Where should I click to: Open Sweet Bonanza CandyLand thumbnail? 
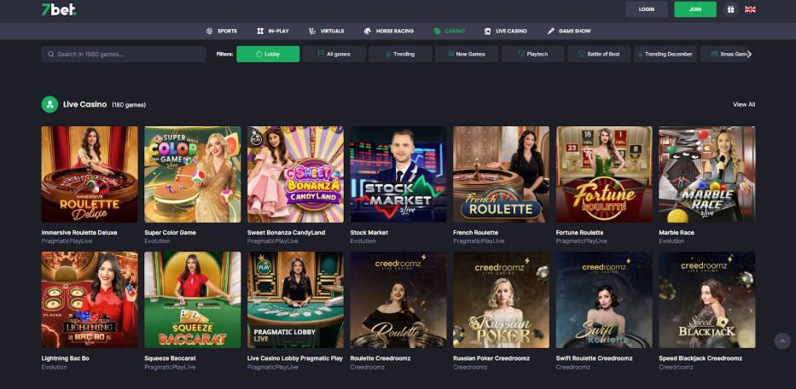(295, 174)
